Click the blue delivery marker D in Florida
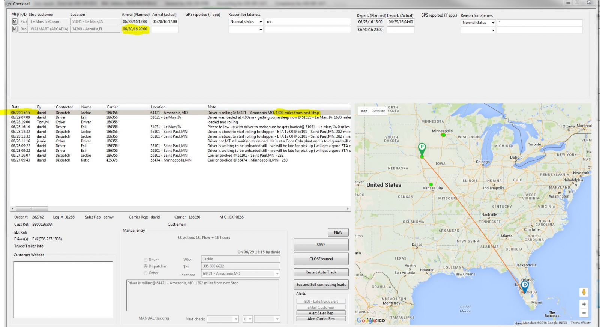Screen dimensions: 600x327 pos(525,286)
